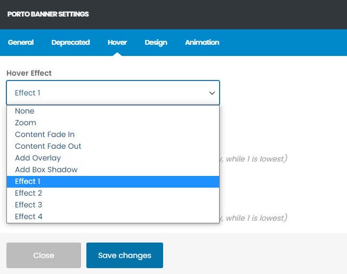Screen dimensions: 347x274
Task: Click the Hover Effect field label
Action: tap(29, 73)
